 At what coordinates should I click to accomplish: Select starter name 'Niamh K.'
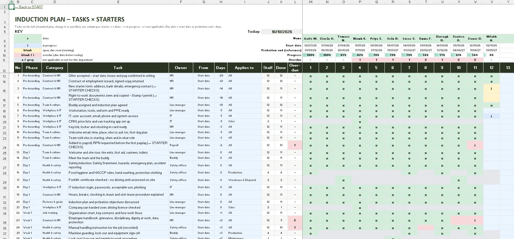360,39
